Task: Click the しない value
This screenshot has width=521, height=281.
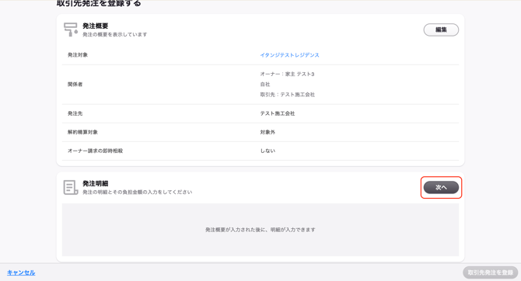Action: 267,151
